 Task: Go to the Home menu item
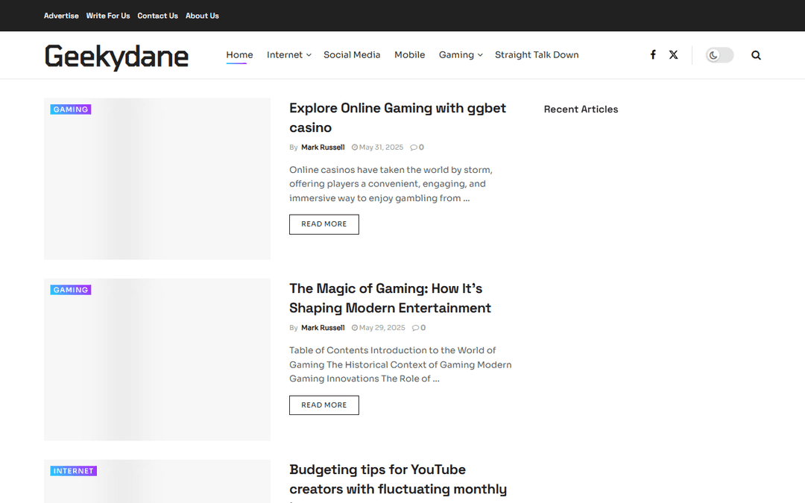(x=239, y=55)
